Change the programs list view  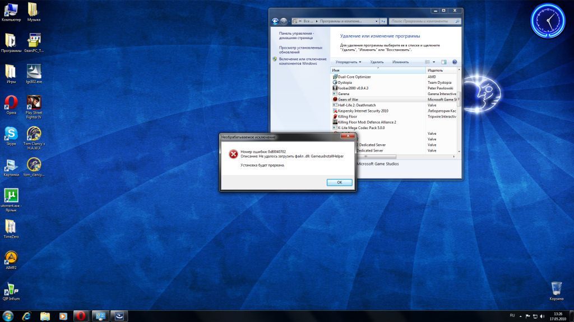[x=427, y=62]
